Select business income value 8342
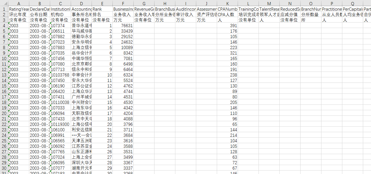This screenshot has height=174, width=371. click(123, 53)
